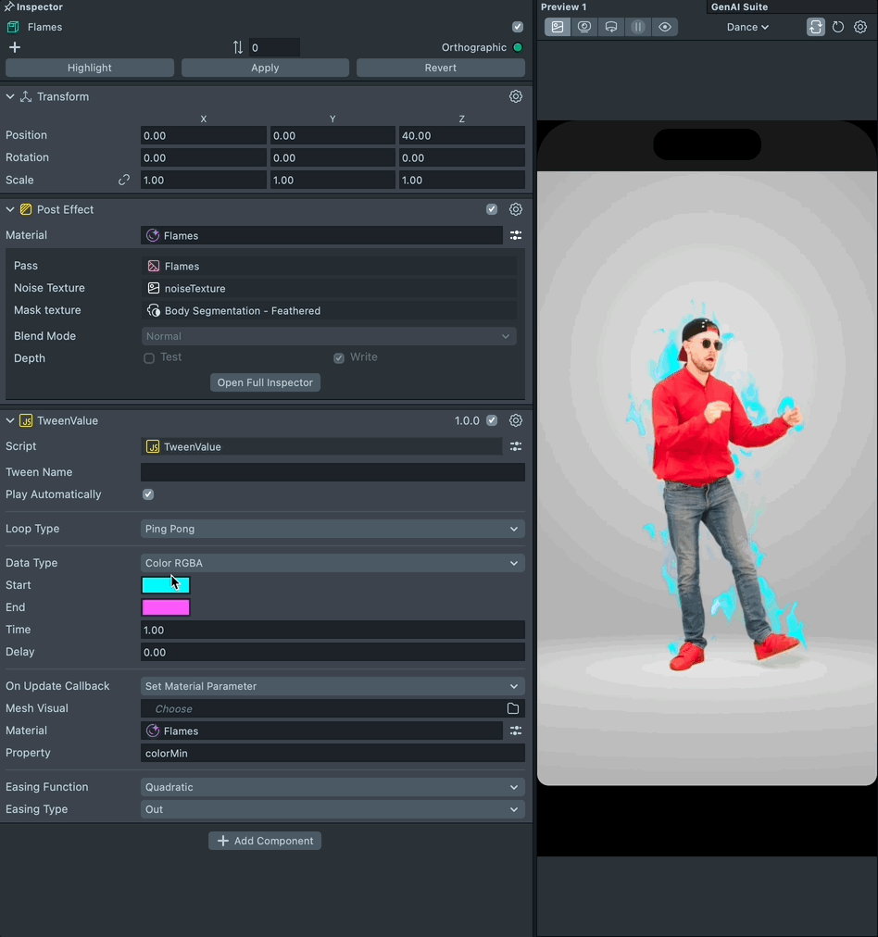Open Preview settings gear
The height and width of the screenshot is (937, 878).
tap(860, 27)
